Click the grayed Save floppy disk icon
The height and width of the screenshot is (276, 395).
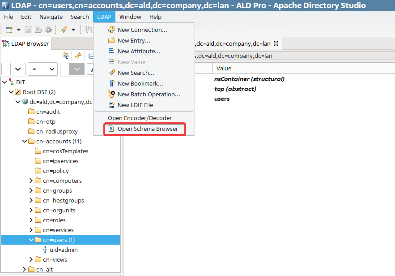[29, 30]
